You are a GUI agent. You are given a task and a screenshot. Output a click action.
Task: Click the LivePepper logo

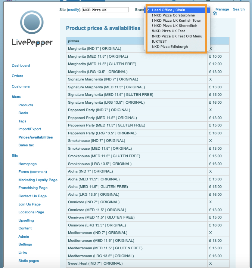[x=32, y=28]
